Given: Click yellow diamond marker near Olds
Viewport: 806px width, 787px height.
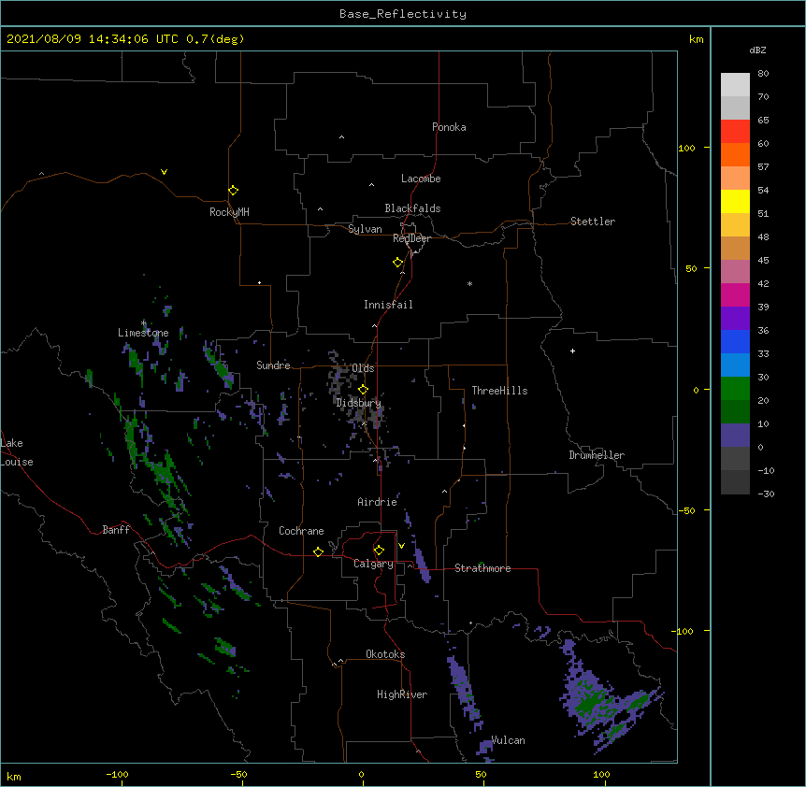Looking at the screenshot, I should coord(364,390).
